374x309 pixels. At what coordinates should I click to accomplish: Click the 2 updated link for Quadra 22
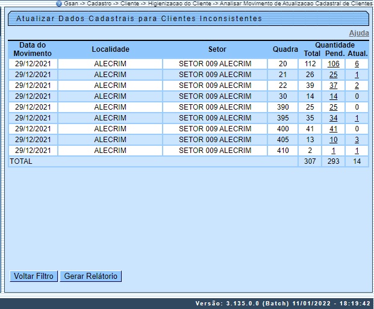click(x=357, y=86)
